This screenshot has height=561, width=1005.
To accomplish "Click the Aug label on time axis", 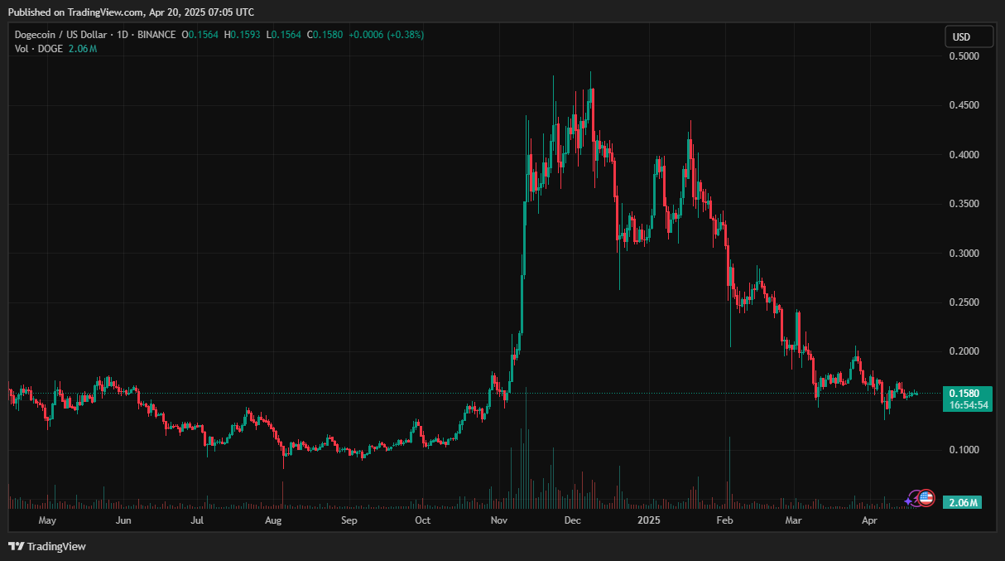I will [x=274, y=521].
